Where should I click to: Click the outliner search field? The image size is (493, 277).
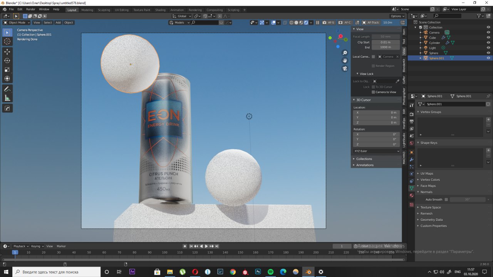pos(447,16)
